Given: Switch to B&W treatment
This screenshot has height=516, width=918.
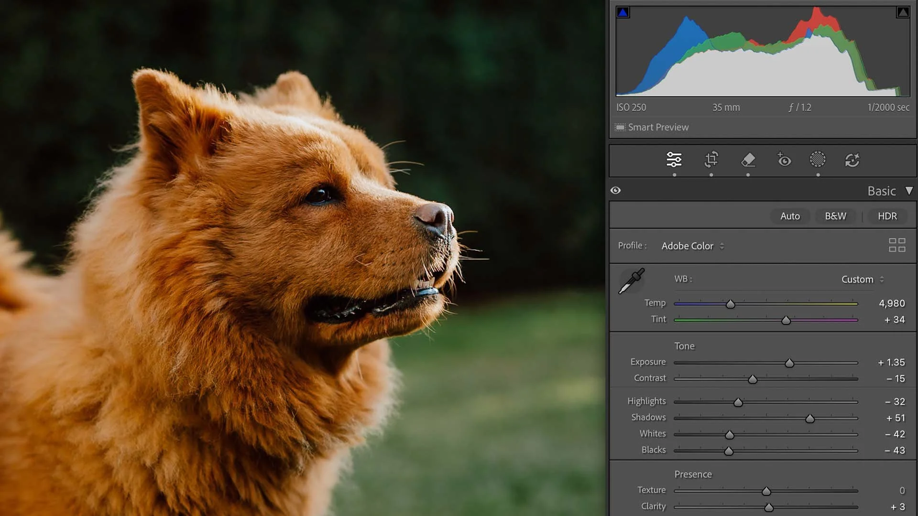Looking at the screenshot, I should point(835,216).
